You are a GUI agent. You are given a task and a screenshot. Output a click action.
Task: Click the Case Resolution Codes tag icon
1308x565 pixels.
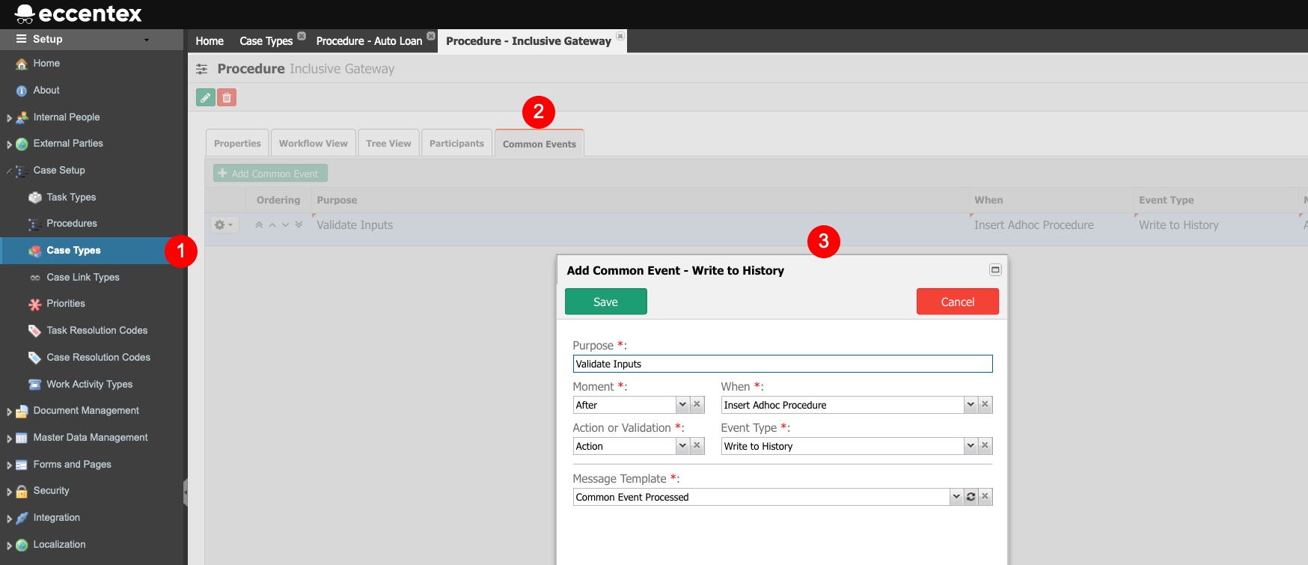pos(34,358)
